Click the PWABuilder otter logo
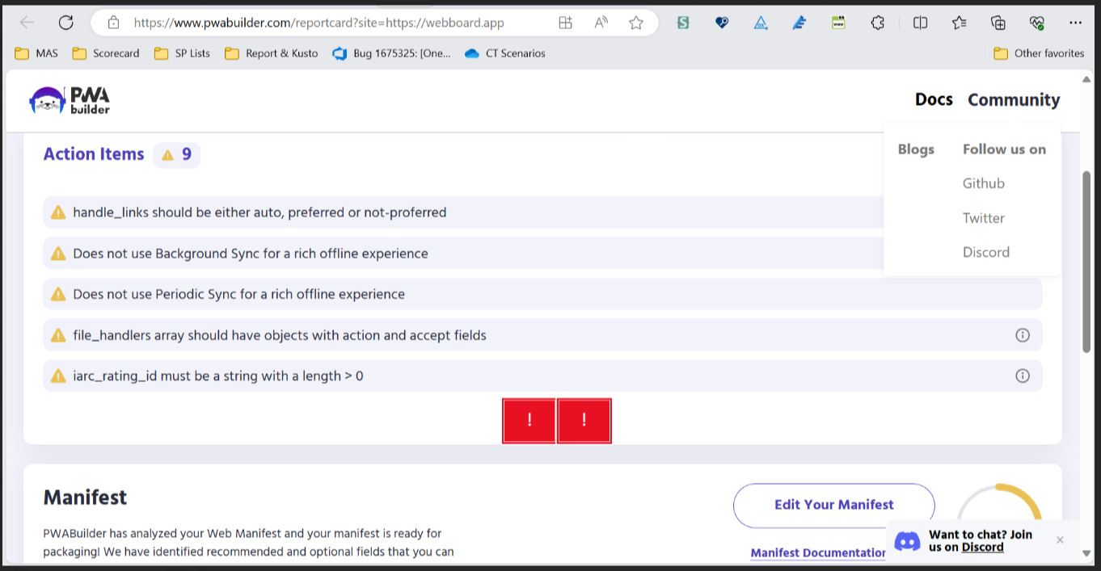Screen dimensions: 1101x571 pos(69,99)
